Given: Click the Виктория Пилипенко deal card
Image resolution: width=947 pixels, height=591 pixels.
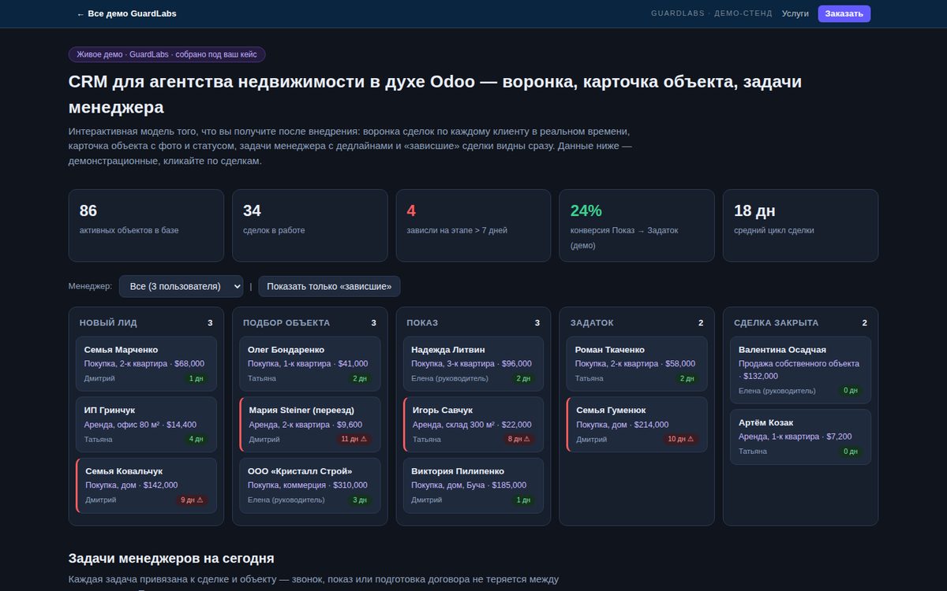Looking at the screenshot, I should click(x=473, y=485).
